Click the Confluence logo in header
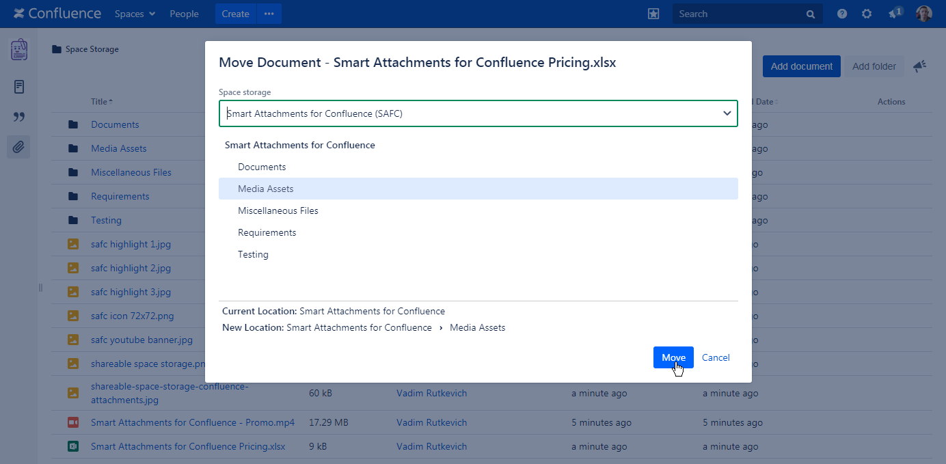The height and width of the screenshot is (464, 946). point(57,14)
